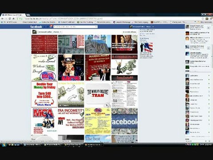Open the Windows Media Player taskbar button
Viewport: 213px width, 160px height.
(x=53, y=144)
